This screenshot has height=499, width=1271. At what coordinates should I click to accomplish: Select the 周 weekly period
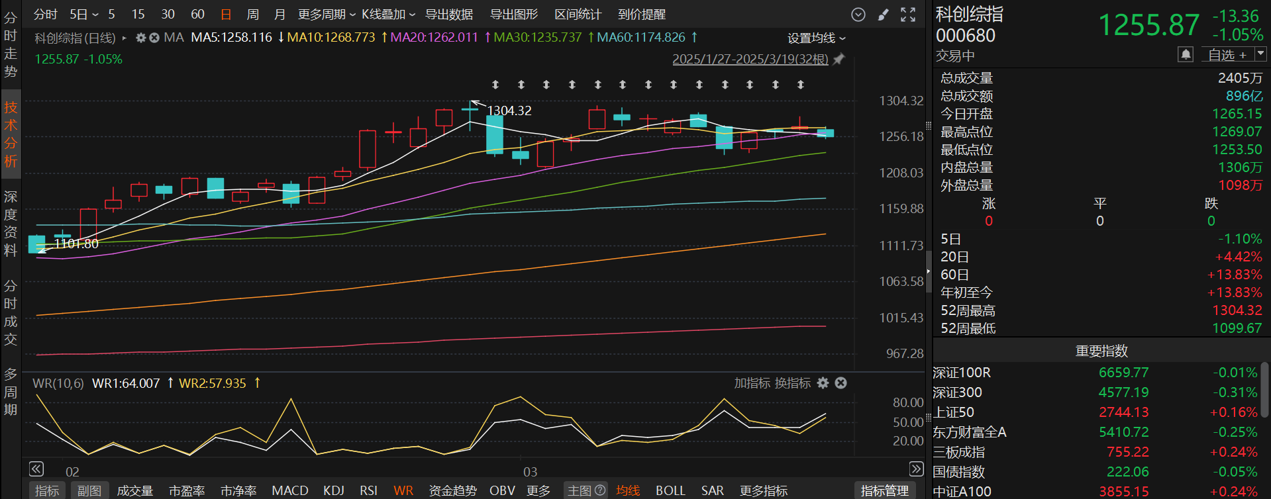[252, 14]
